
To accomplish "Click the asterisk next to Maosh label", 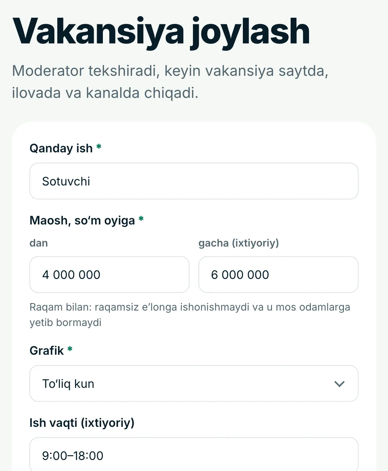I will [x=141, y=219].
